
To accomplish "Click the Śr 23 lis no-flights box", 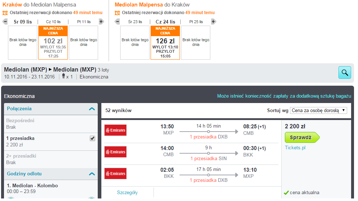I will click(135, 43).
